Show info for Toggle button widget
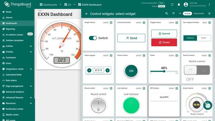 point(177,23)
